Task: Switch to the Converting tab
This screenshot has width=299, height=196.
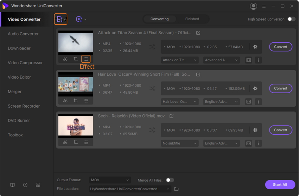Action: coord(159,19)
